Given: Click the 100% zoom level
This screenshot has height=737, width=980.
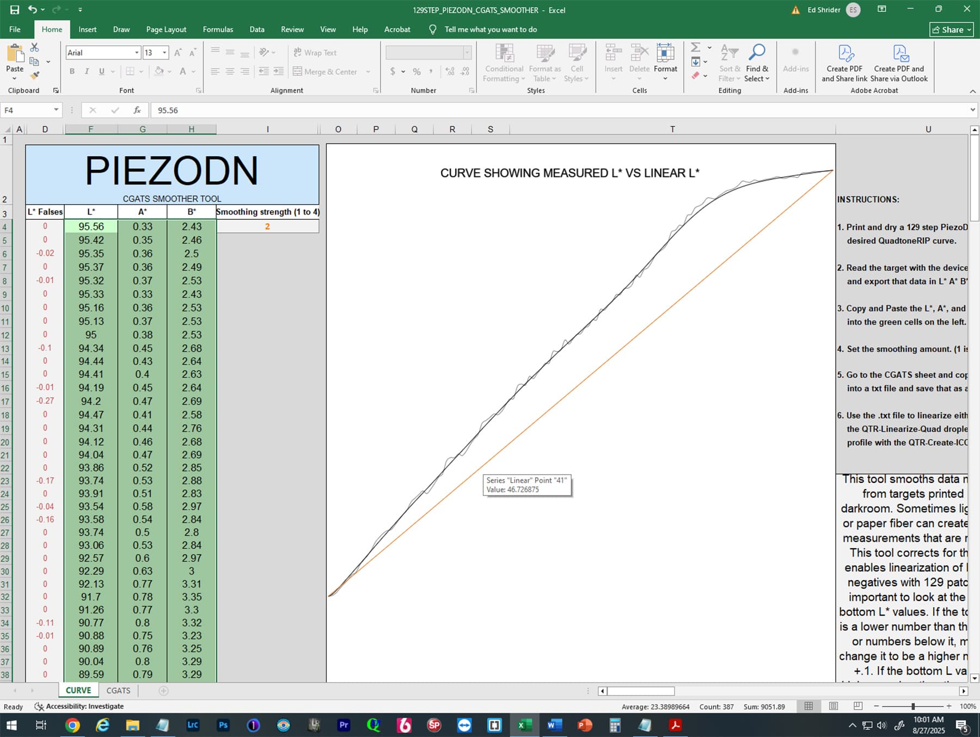Looking at the screenshot, I should (967, 706).
